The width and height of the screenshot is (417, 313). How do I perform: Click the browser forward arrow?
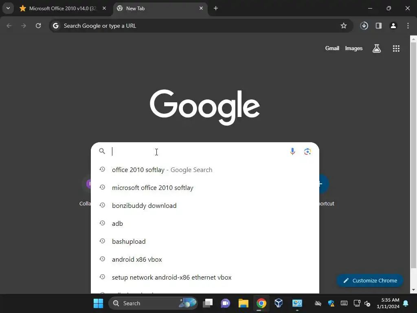pos(24,26)
